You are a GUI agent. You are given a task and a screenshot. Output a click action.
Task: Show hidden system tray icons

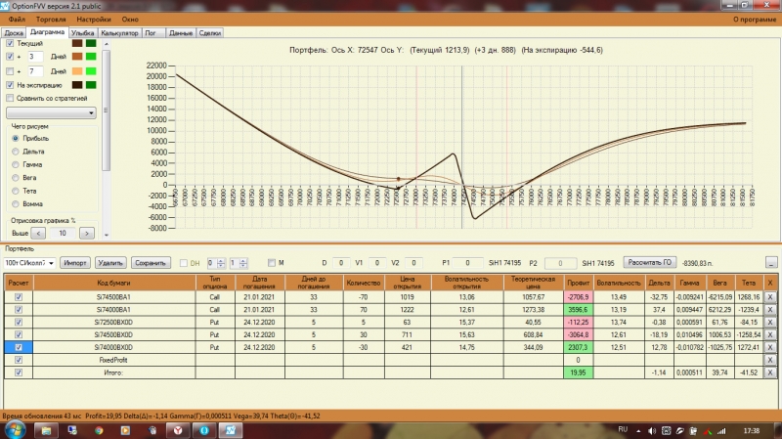click(638, 430)
